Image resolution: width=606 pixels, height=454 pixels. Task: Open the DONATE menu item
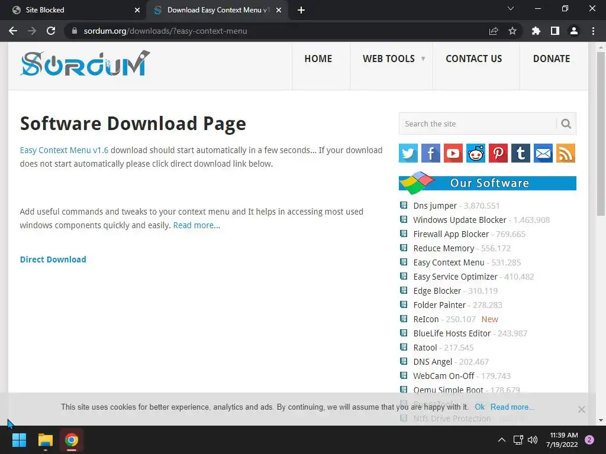coord(552,59)
